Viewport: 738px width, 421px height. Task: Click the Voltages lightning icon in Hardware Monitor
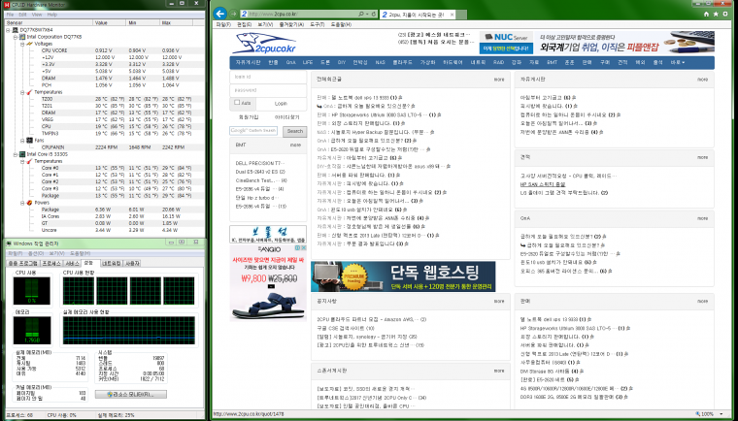pos(29,44)
